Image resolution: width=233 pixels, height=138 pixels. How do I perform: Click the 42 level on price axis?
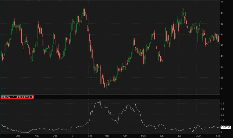(x=222, y=45)
